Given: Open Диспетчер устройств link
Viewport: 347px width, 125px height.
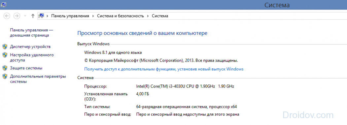Looking at the screenshot, I should coord(30,47).
